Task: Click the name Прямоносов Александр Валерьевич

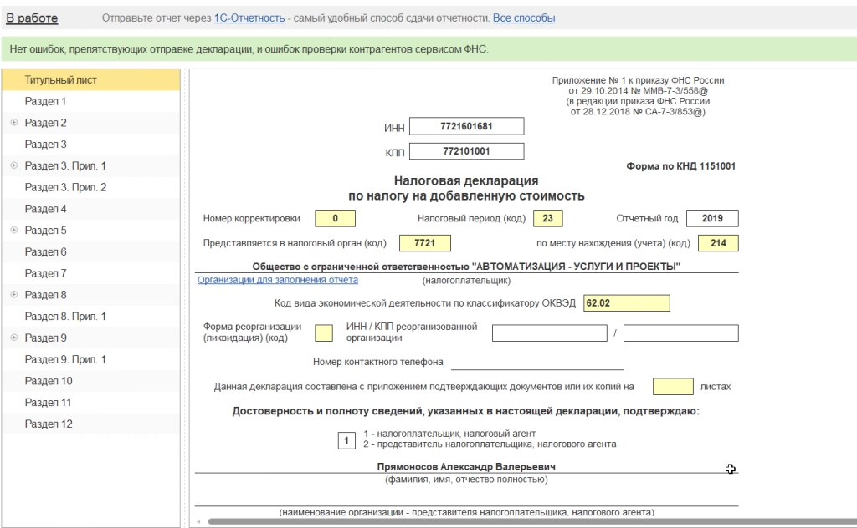Action: tap(466, 467)
